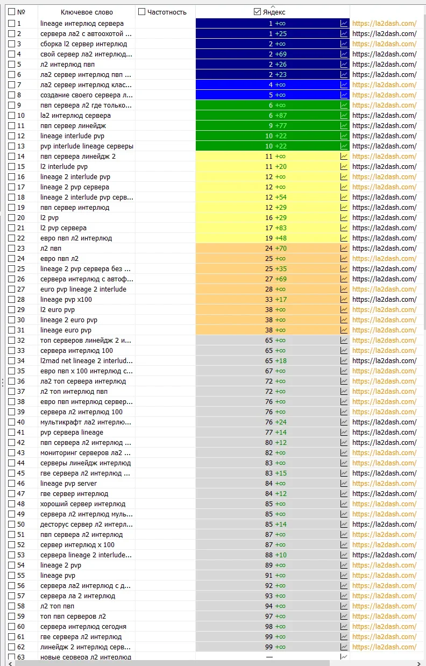
Task: Show position graph for 'la2 интерлюд сервера'
Action: (344, 115)
